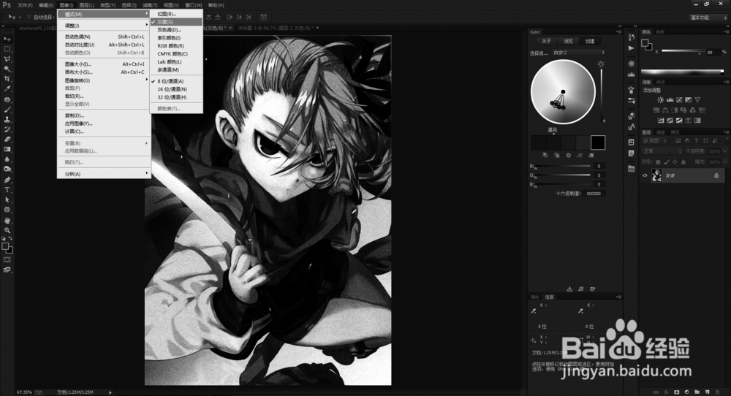Open the 不透明度 opacity dropdown arrow
Viewport: 731px width, 396px height.
pos(725,151)
